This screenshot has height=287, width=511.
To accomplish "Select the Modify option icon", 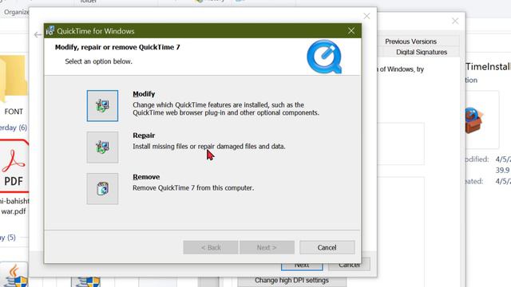I will (102, 106).
